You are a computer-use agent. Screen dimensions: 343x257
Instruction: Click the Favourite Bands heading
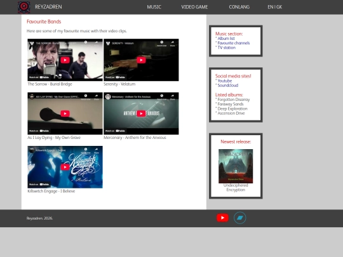(44, 22)
